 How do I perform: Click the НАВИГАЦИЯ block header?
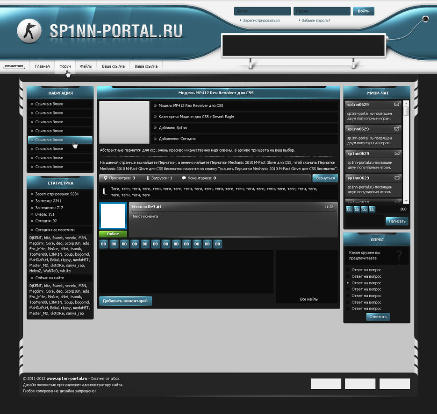[x=60, y=93]
